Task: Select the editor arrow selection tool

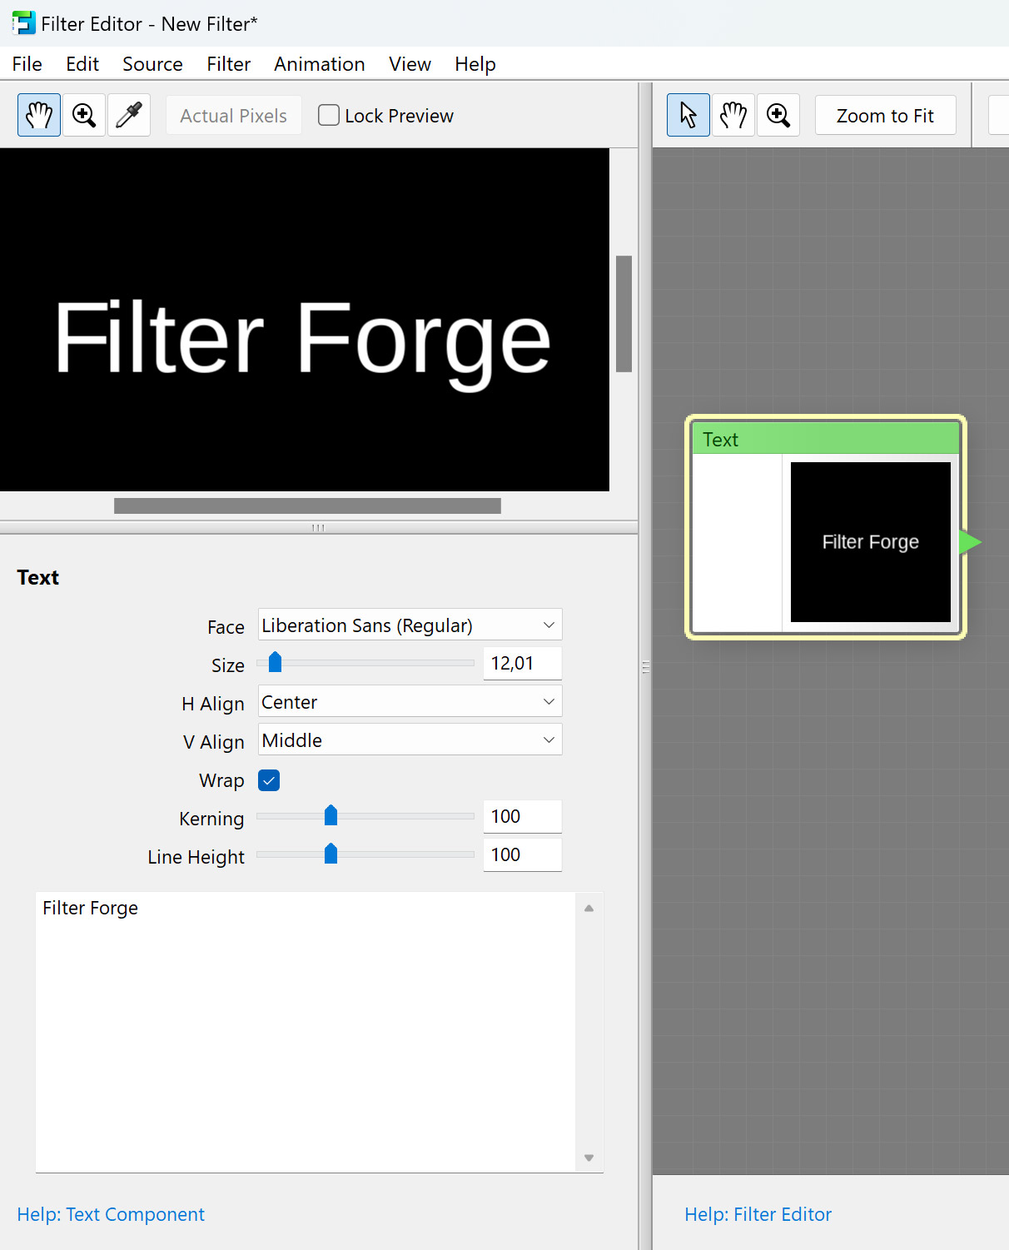Action: 688,115
